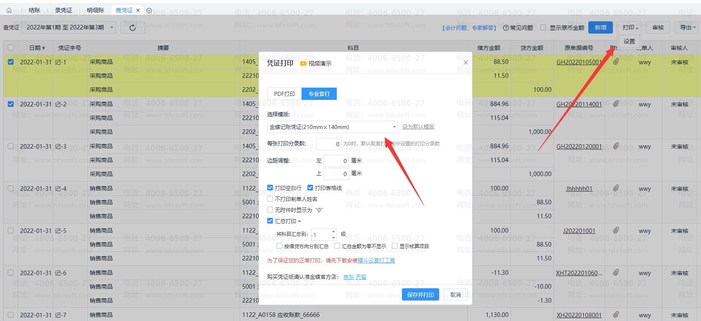Click the 常见问题 help icon
This screenshot has width=701, height=321.
(506, 28)
